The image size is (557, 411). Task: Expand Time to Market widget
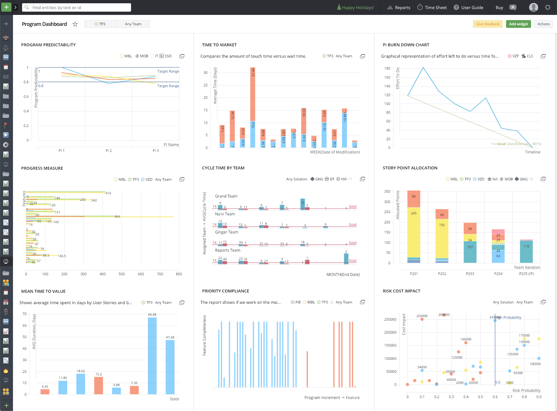363,56
